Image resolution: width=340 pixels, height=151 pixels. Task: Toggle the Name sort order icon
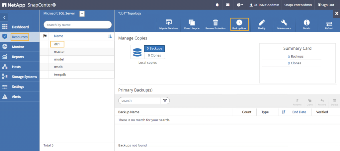tap(110, 36)
